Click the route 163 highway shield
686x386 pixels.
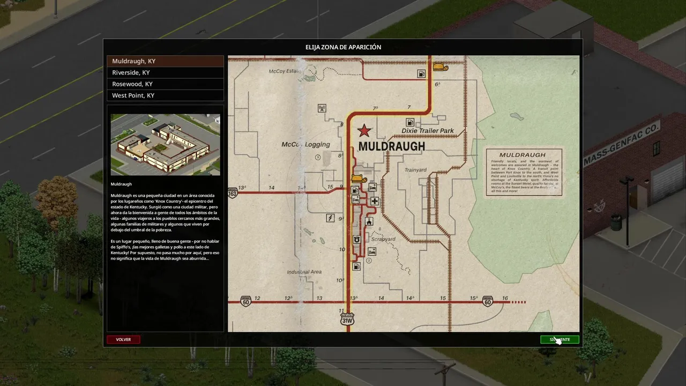pyautogui.click(x=232, y=192)
